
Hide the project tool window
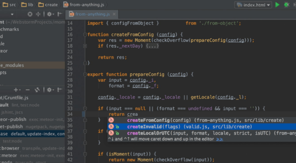[x=60, y=14]
